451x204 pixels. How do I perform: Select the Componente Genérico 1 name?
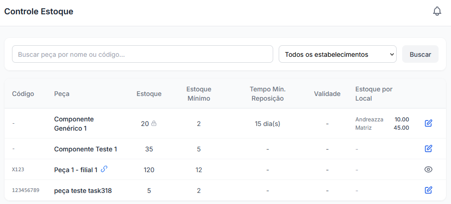[x=74, y=124]
